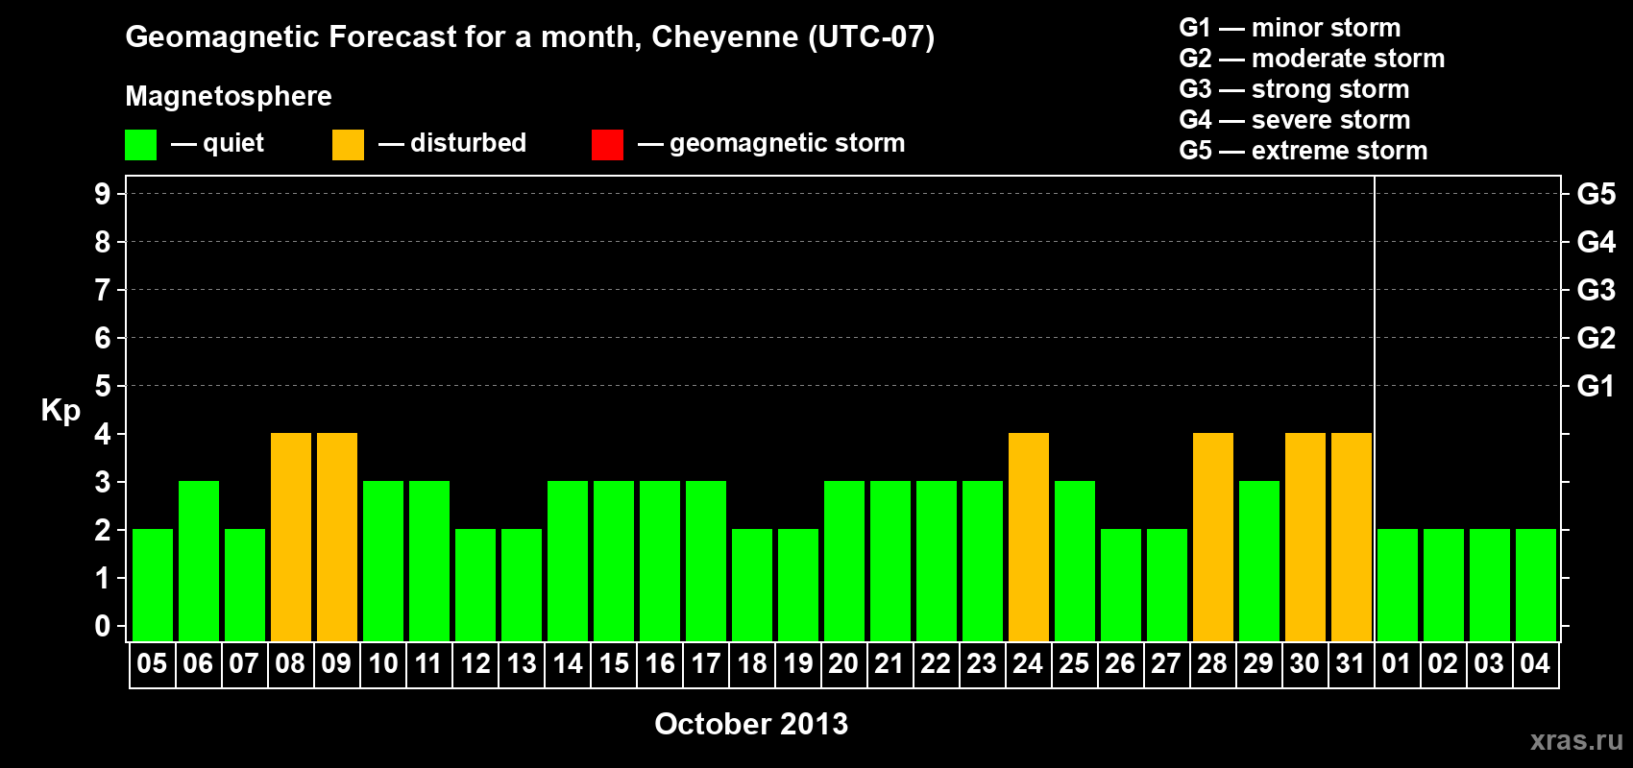This screenshot has width=1633, height=768.
Task: Select the green bar for day 26
Action: pyautogui.click(x=1121, y=585)
